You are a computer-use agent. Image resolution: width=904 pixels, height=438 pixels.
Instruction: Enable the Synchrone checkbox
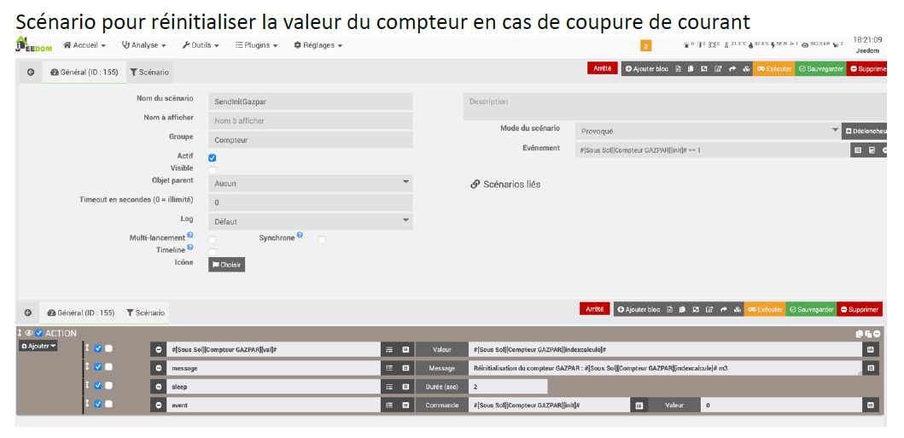point(322,240)
